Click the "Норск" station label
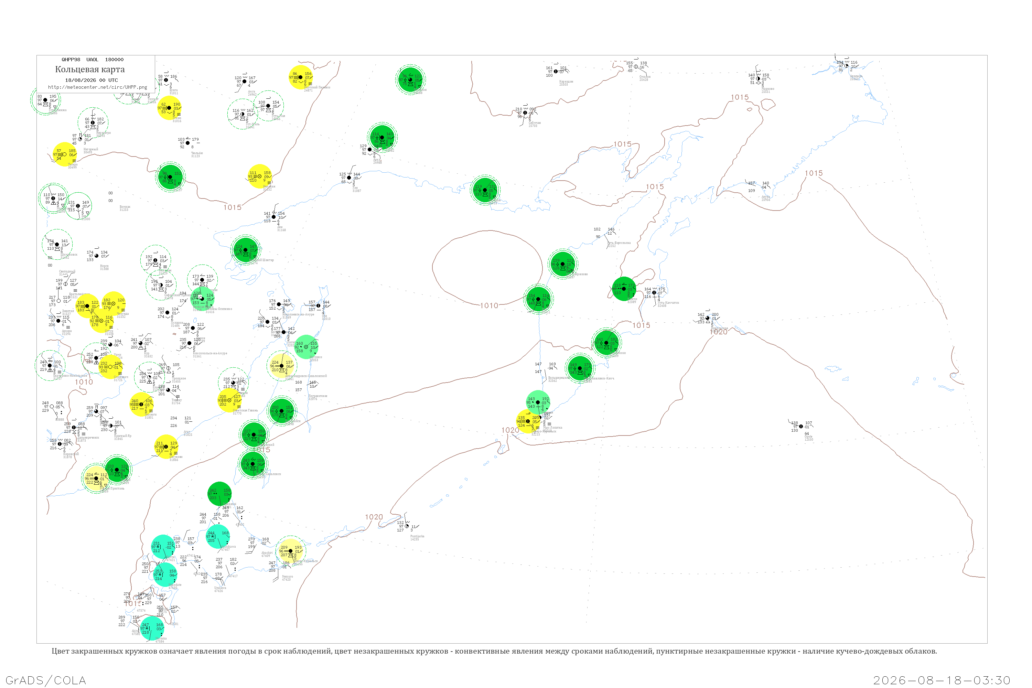Image resolution: width=1032 pixels, height=688 pixels. point(105,266)
